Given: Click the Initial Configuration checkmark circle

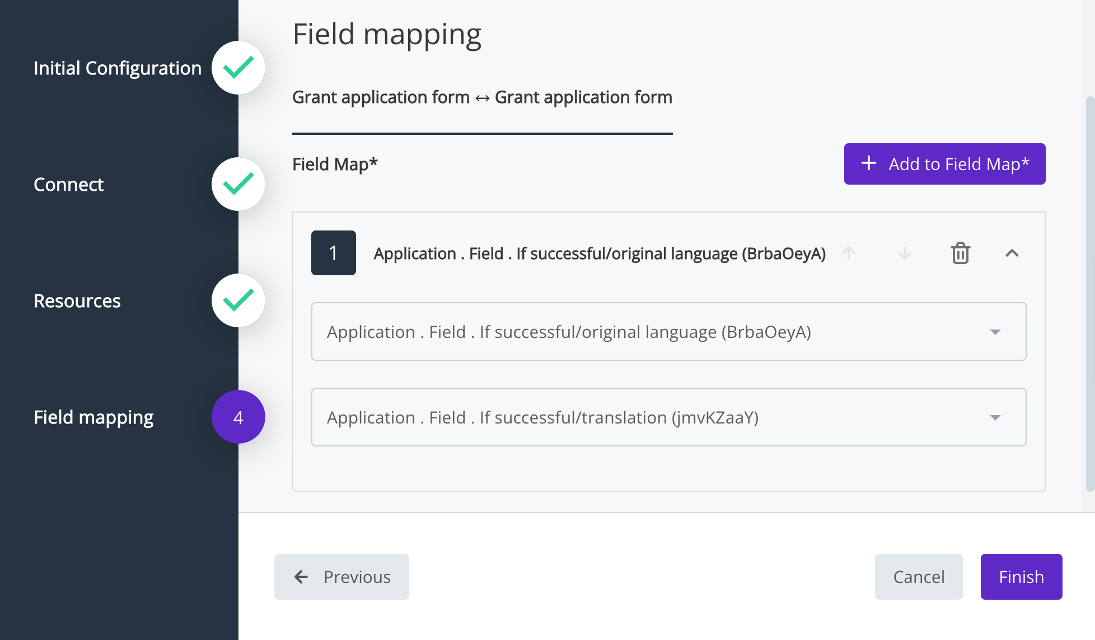Looking at the screenshot, I should coord(238,68).
